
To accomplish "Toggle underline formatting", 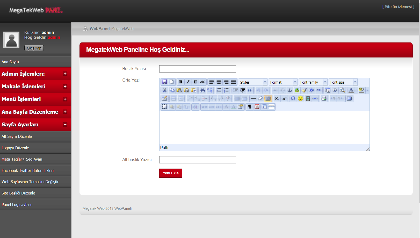I will (195, 82).
